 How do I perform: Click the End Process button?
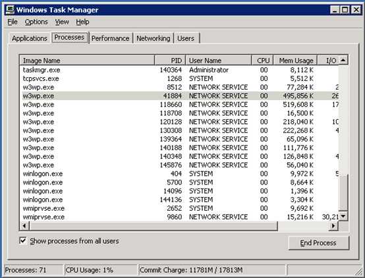click(318, 243)
